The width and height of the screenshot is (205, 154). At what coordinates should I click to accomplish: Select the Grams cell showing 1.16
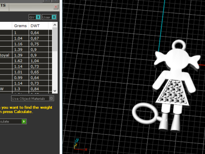pos(20,44)
